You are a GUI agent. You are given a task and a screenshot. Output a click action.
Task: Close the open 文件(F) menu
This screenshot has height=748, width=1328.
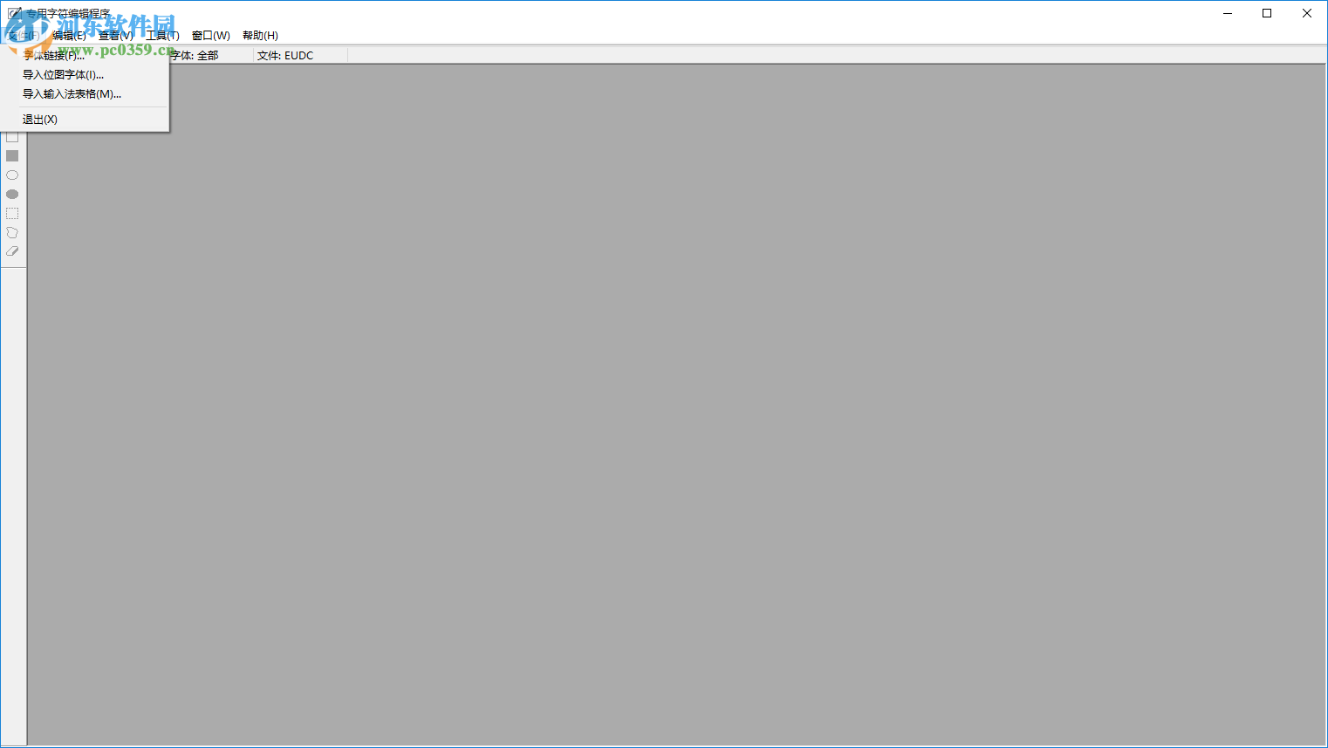tap(24, 36)
